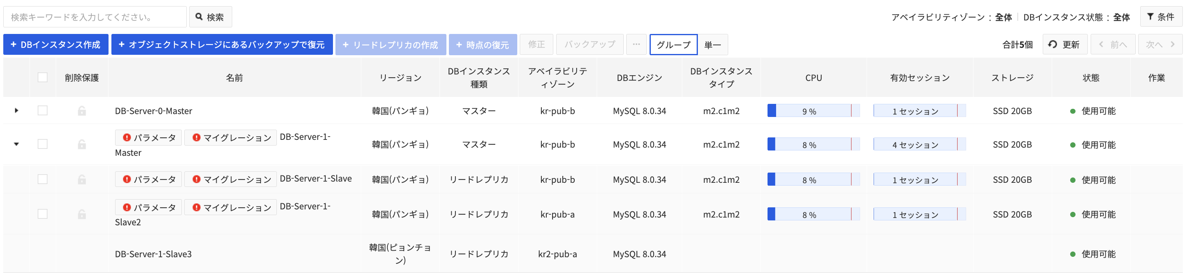1191x274 pixels.
Task: Click the 合計5個 total count
Action: point(1017,45)
